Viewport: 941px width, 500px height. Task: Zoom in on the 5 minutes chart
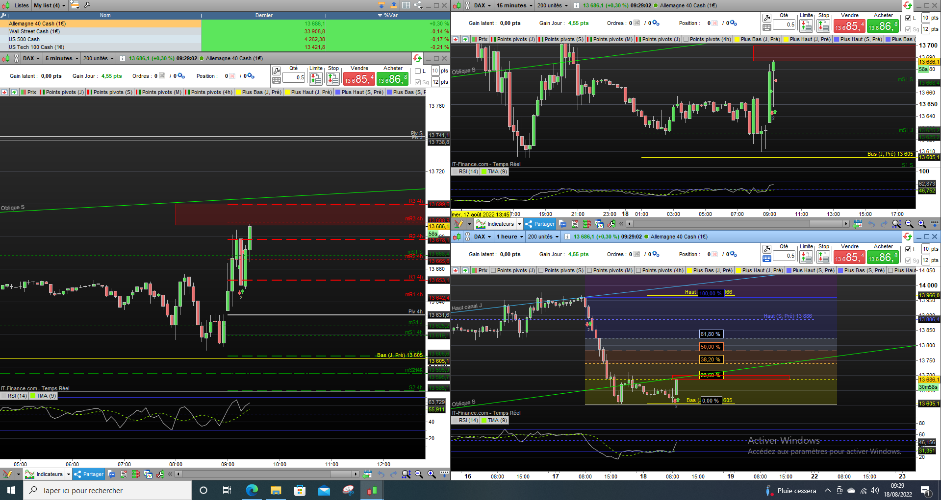coord(432,474)
